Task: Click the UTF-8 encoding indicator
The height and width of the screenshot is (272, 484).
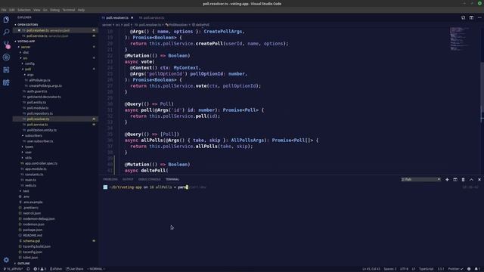Action: click(404, 269)
